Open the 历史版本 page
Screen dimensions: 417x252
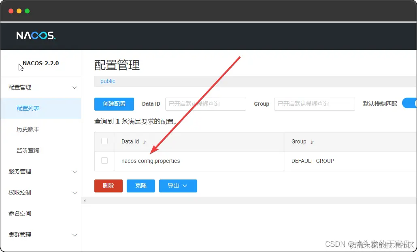28,129
